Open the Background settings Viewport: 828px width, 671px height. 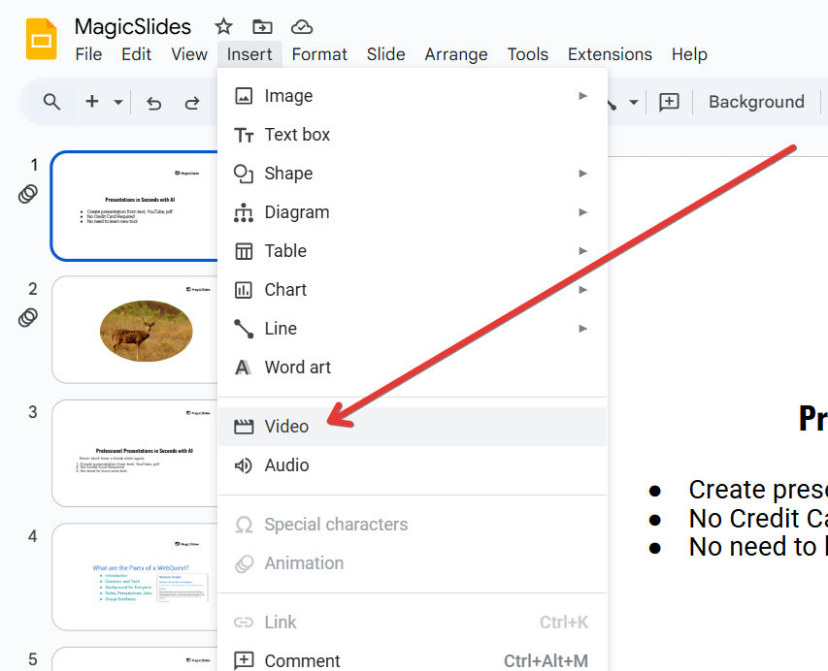point(756,102)
